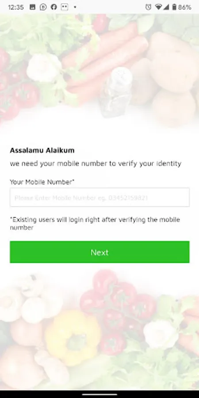Tap the Wi-Fi status icon
This screenshot has width=199, height=398.
[158, 7]
